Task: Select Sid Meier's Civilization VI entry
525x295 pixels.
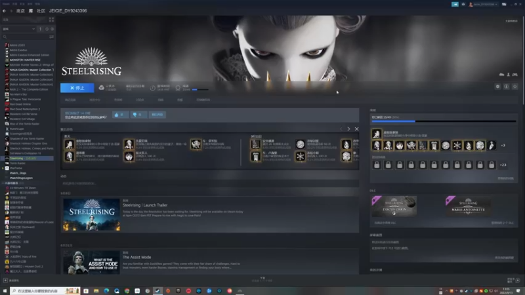Action: 25,153
